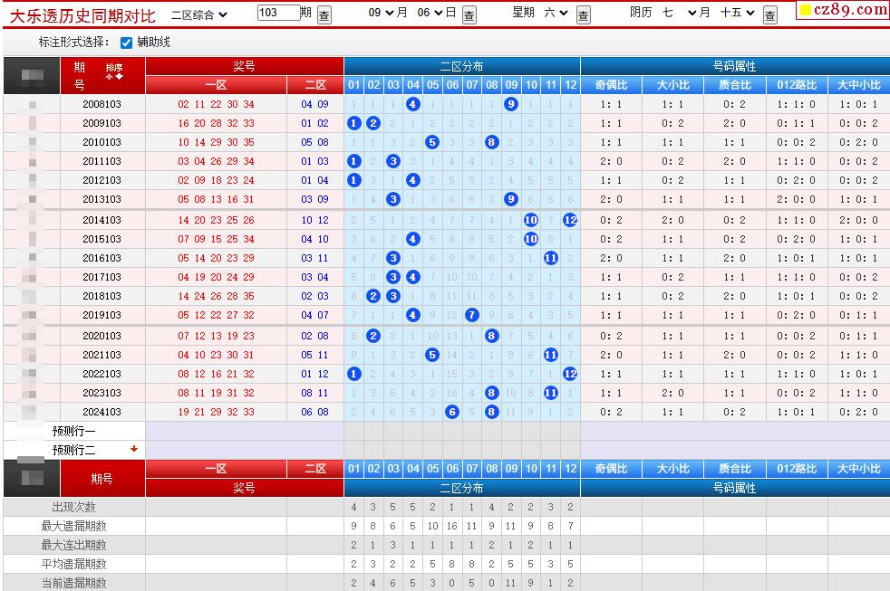Click blue ball 5 in the 2010103 row

pos(432,142)
